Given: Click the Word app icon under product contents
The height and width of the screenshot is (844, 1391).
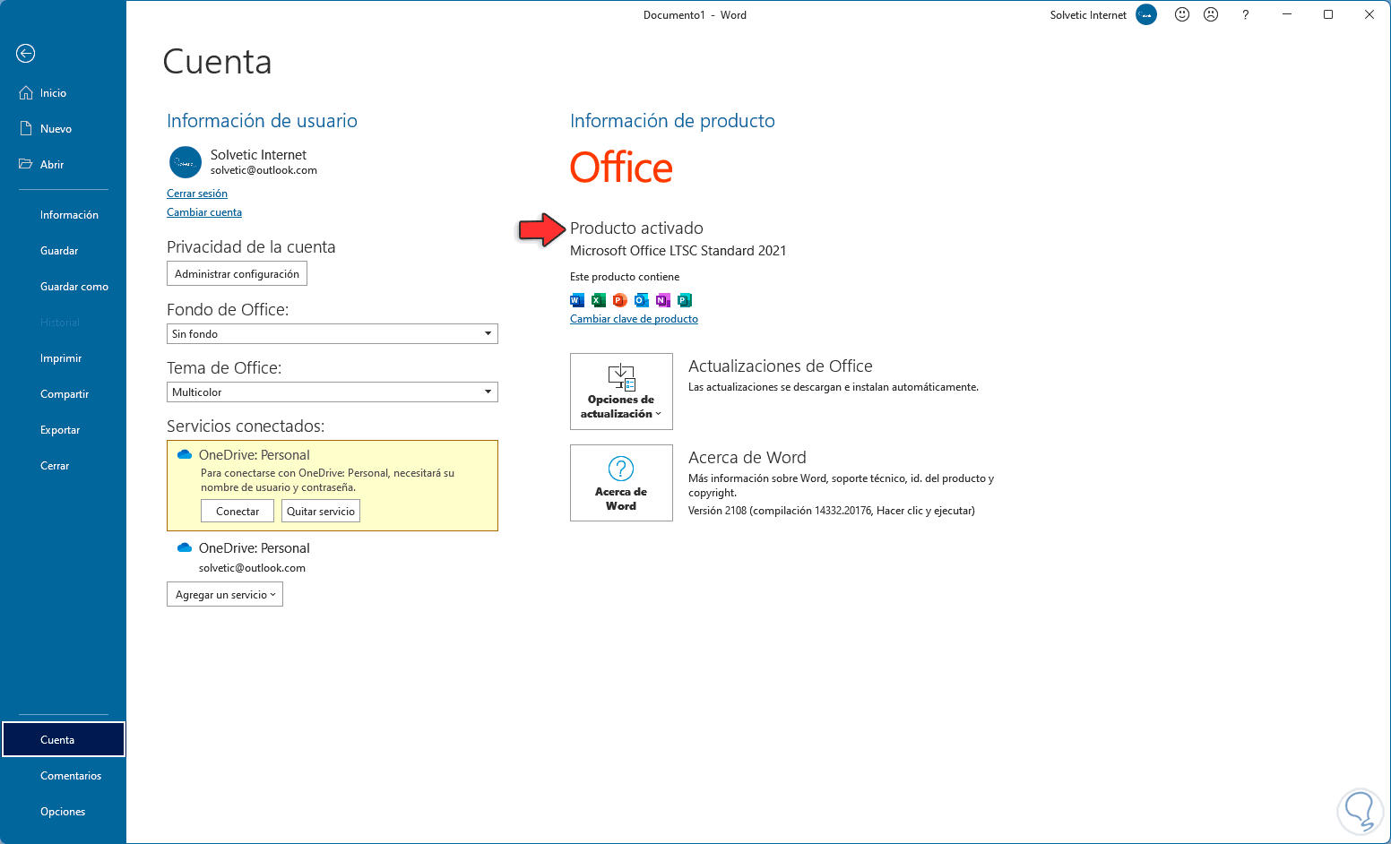Looking at the screenshot, I should tap(577, 300).
